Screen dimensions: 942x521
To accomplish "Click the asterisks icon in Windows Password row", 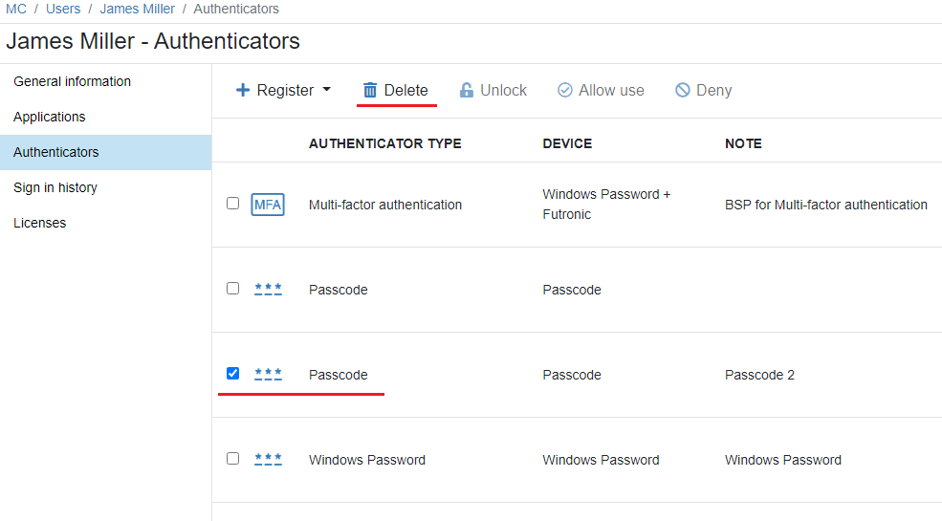I will 268,460.
